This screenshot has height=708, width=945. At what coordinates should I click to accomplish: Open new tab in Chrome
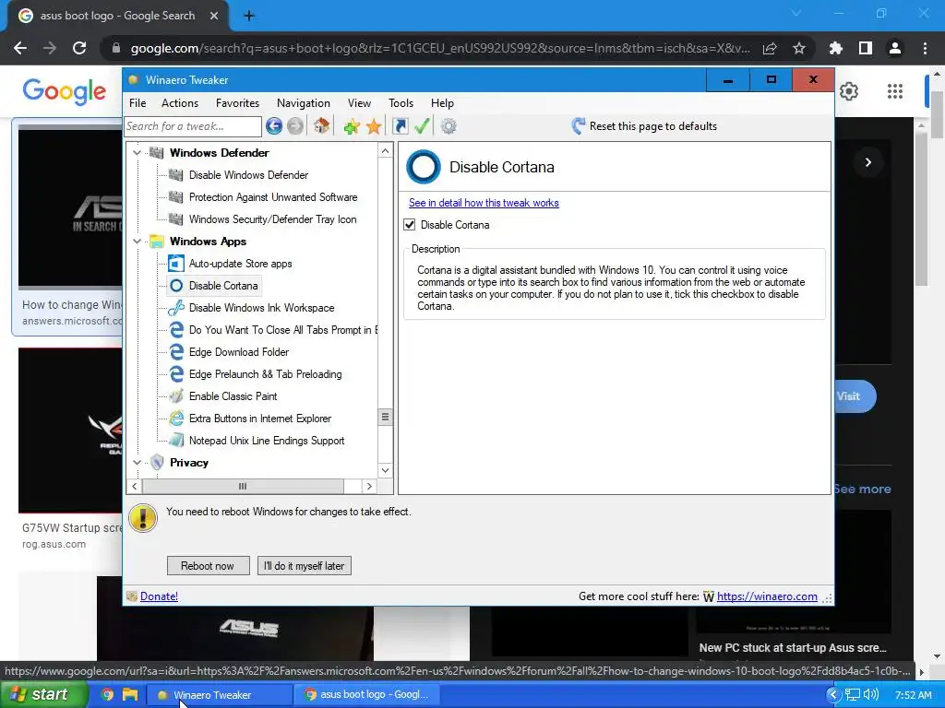[x=249, y=16]
